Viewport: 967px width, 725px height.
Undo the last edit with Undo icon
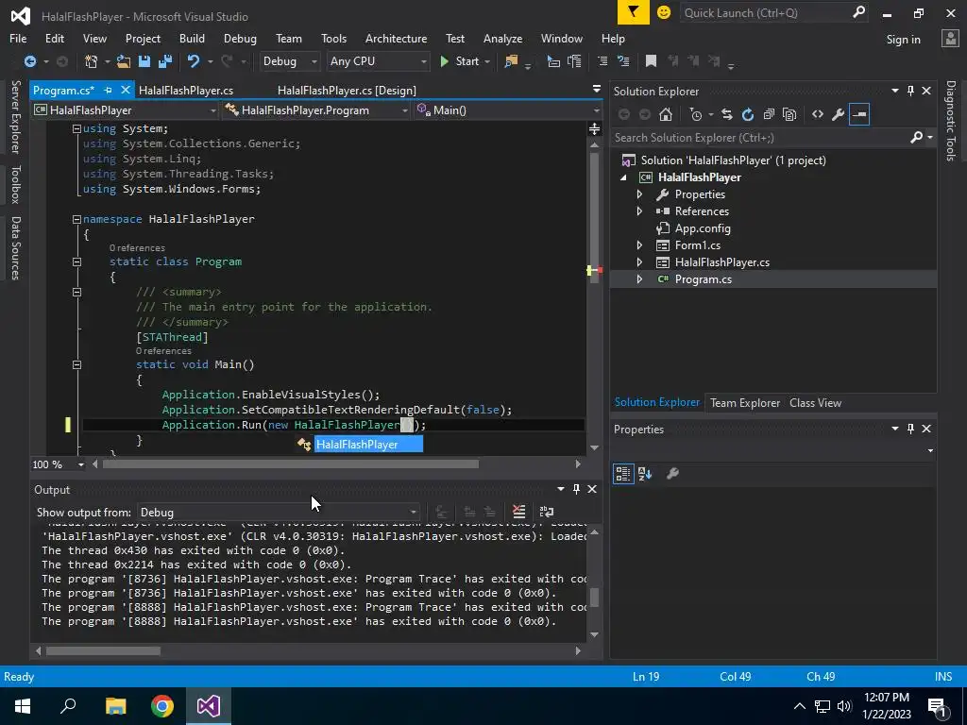[x=194, y=61]
